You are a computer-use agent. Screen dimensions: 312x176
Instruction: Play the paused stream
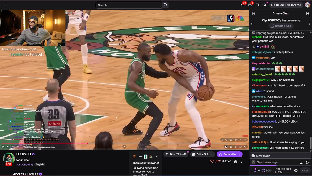(x=3, y=147)
